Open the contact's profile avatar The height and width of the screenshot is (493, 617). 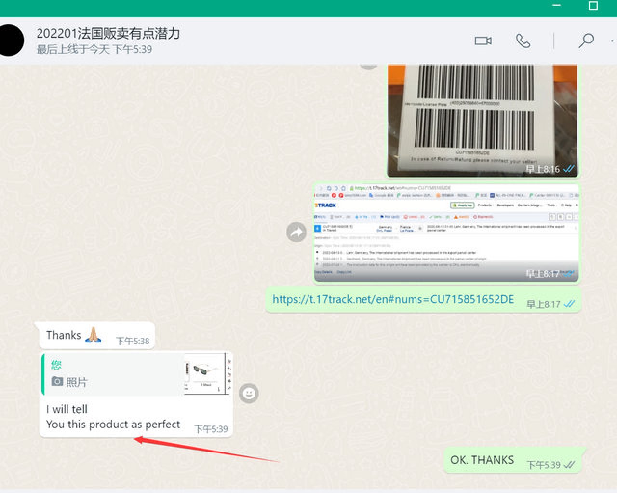(11, 41)
